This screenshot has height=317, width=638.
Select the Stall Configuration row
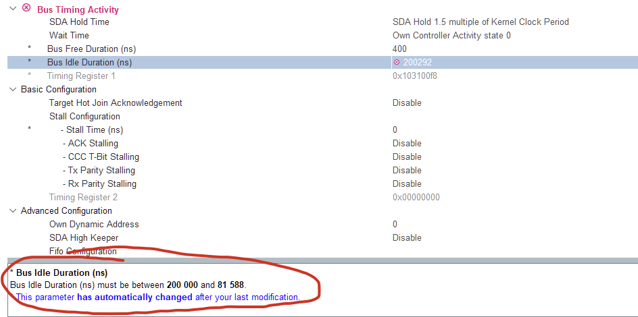(84, 116)
